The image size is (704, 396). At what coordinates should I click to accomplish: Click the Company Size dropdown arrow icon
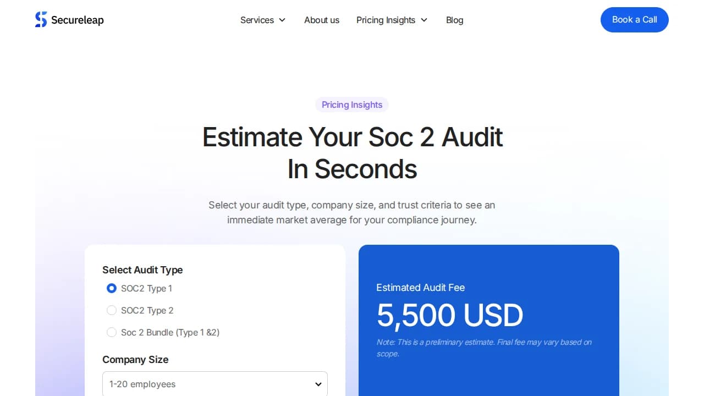pos(317,384)
